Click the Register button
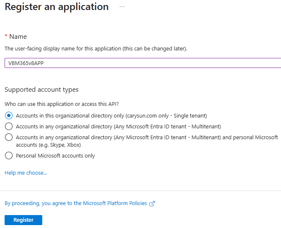Image resolution: width=281 pixels, height=228 pixels. (23, 220)
